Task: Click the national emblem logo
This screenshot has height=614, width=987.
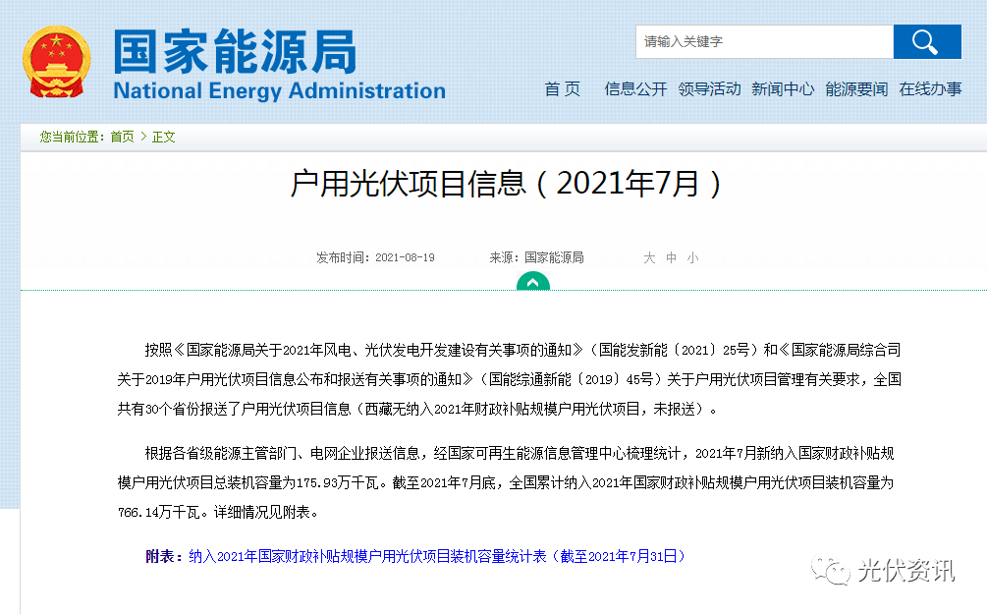Action: coord(57,61)
